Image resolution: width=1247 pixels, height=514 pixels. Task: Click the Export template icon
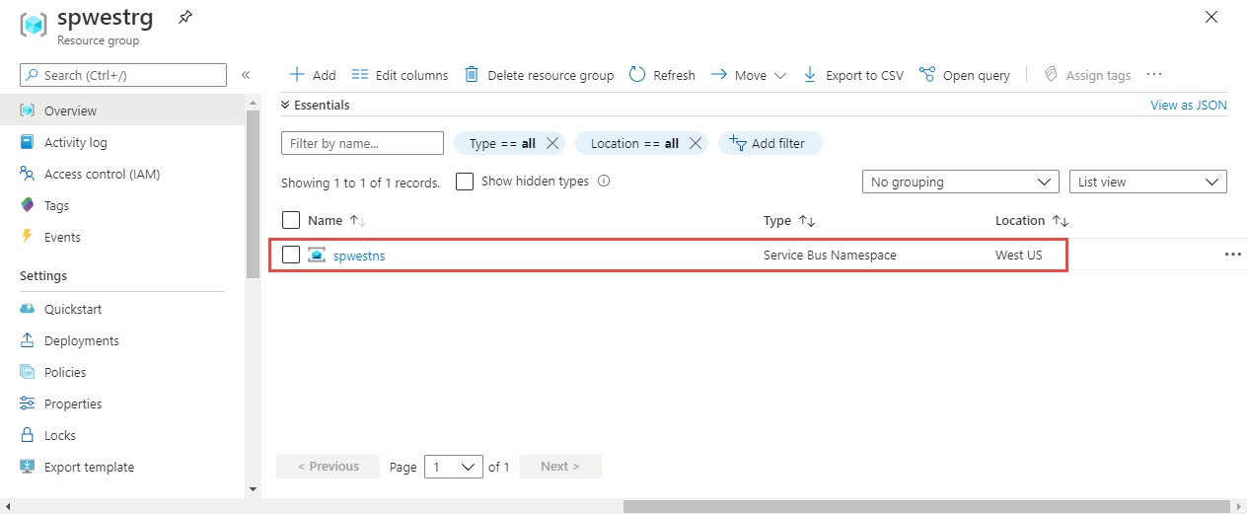pos(28,467)
